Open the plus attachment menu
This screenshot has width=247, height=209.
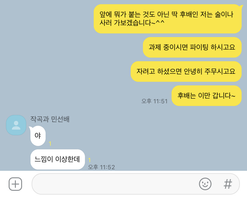coord(15,184)
